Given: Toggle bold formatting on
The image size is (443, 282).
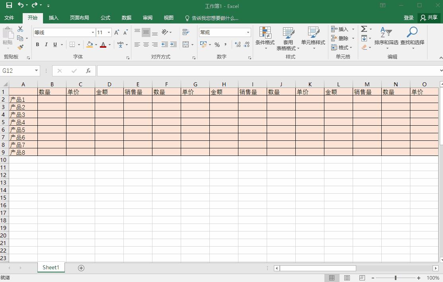Looking at the screenshot, I should pos(37,45).
